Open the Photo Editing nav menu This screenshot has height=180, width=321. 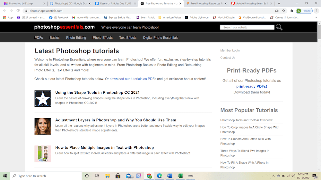point(76,38)
